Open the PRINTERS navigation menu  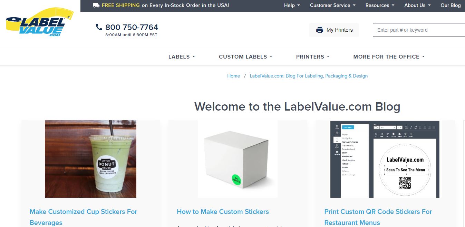coord(313,56)
